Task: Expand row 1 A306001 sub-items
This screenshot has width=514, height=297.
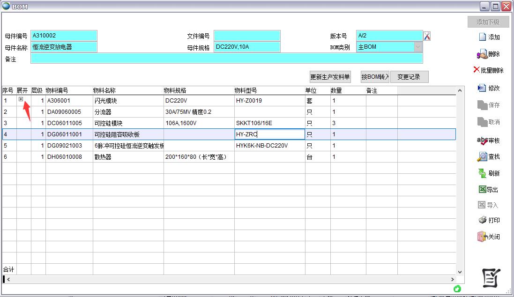Action: (x=21, y=99)
